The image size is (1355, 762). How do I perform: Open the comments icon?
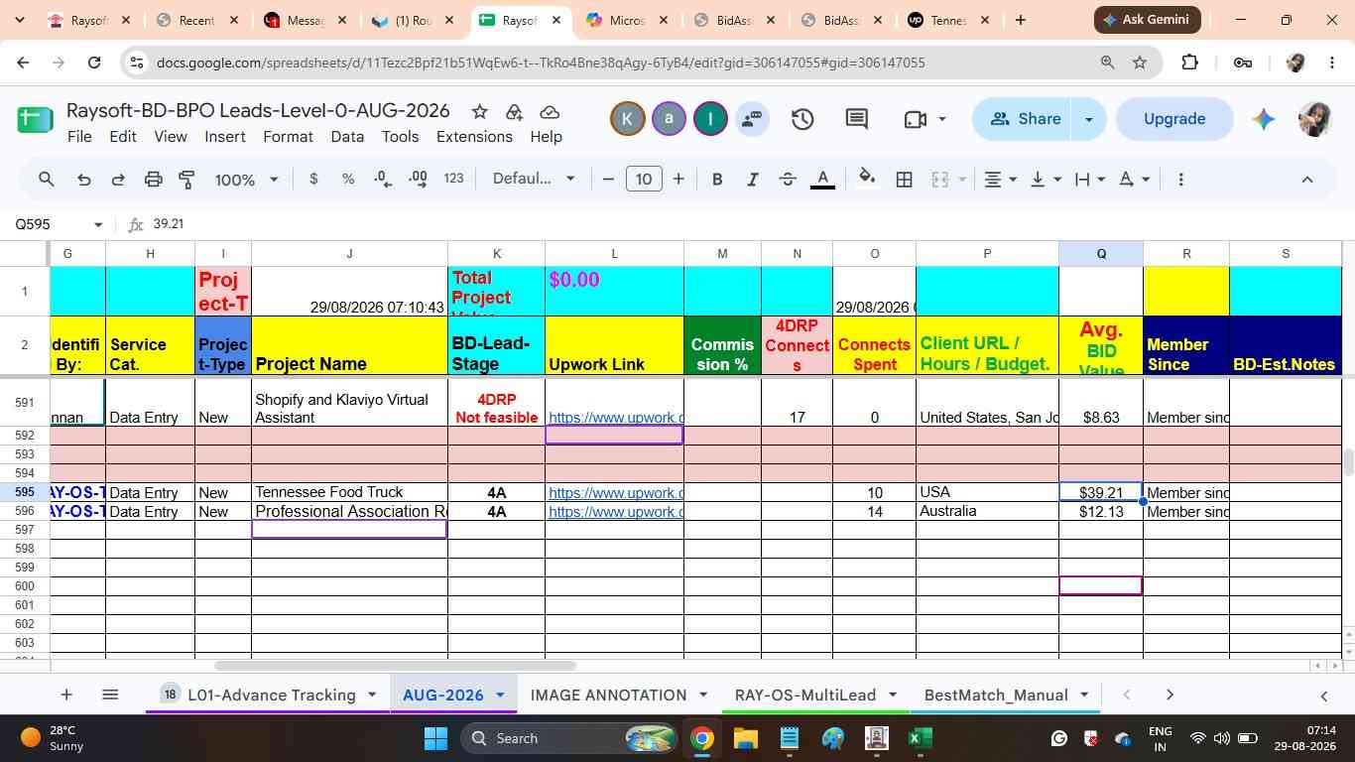[857, 119]
